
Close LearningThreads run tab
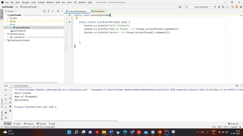point(30,86)
